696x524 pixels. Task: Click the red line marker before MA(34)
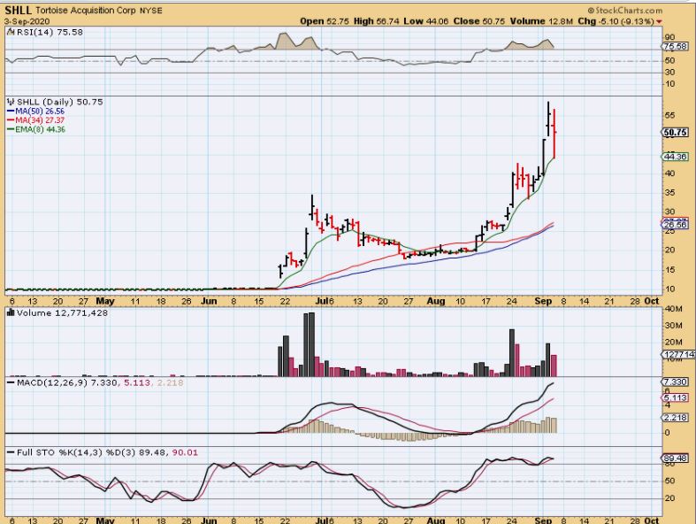click(x=11, y=120)
